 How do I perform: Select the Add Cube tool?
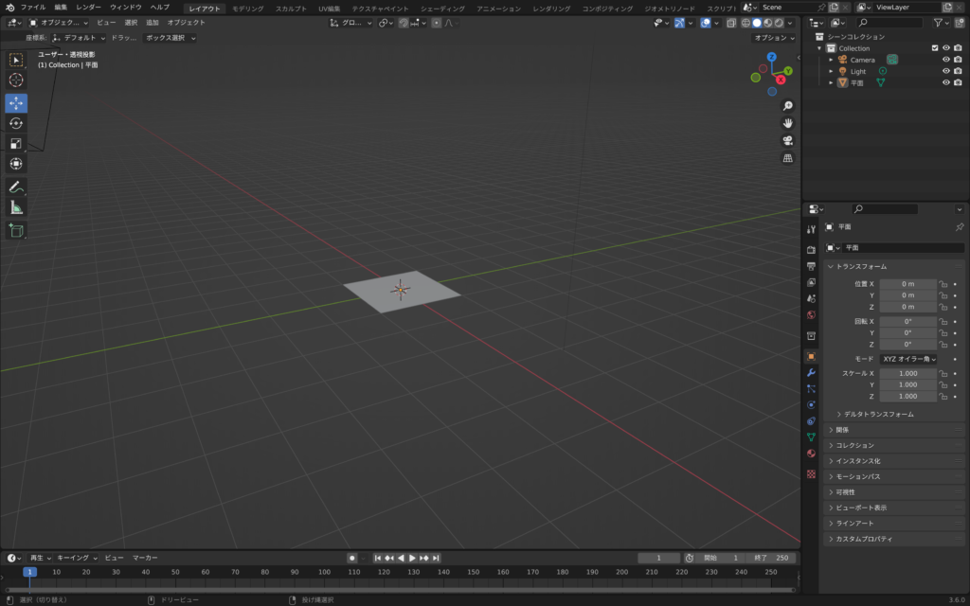(x=16, y=231)
